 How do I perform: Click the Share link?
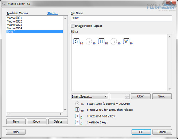point(53,13)
